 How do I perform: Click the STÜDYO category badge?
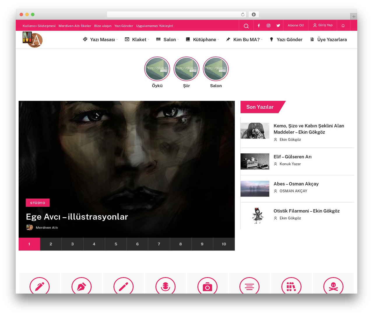(38, 203)
